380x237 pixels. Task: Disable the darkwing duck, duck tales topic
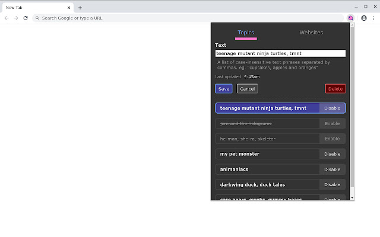tap(332, 184)
